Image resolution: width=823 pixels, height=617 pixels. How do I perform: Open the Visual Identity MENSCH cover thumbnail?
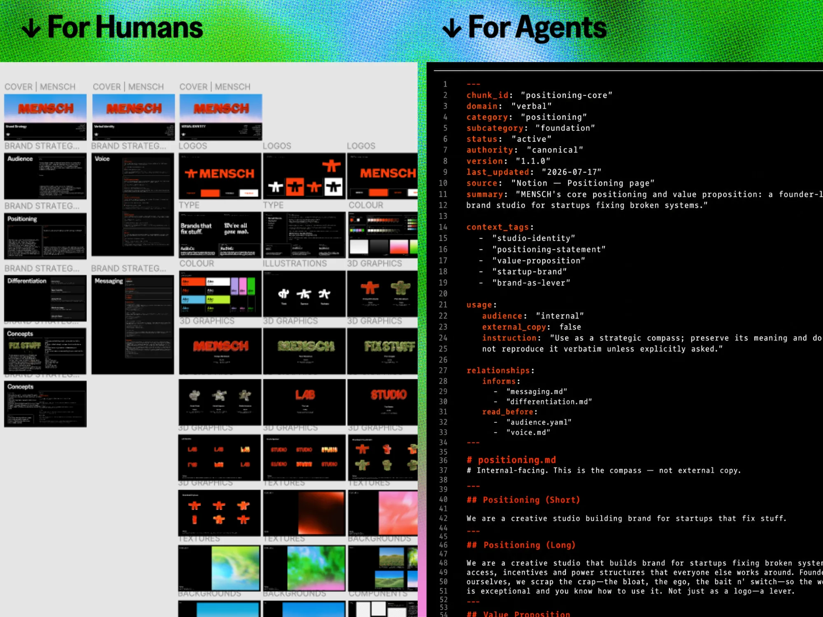(x=221, y=117)
